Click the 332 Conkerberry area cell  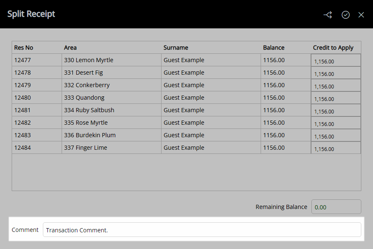112,85
